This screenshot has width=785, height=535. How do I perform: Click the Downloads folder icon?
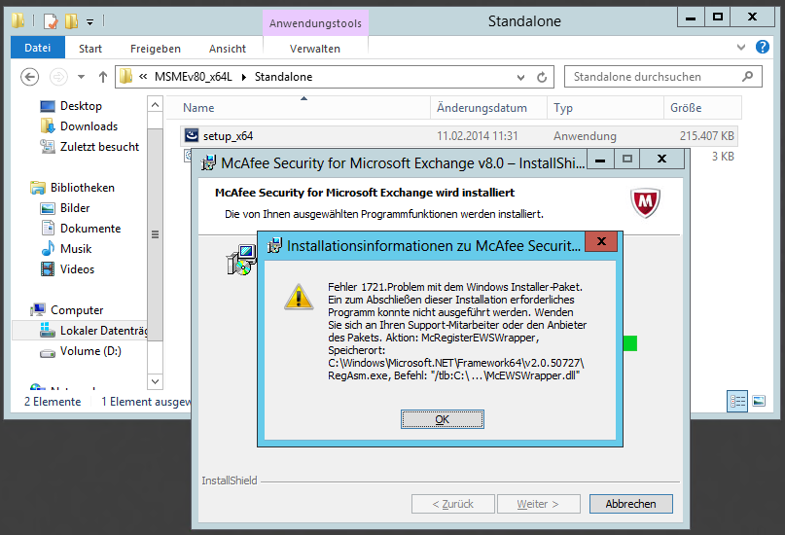tap(48, 126)
